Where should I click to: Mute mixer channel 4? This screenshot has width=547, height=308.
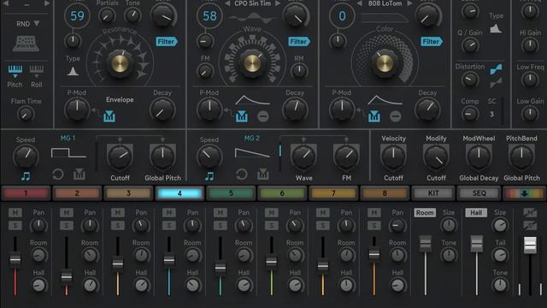point(169,213)
